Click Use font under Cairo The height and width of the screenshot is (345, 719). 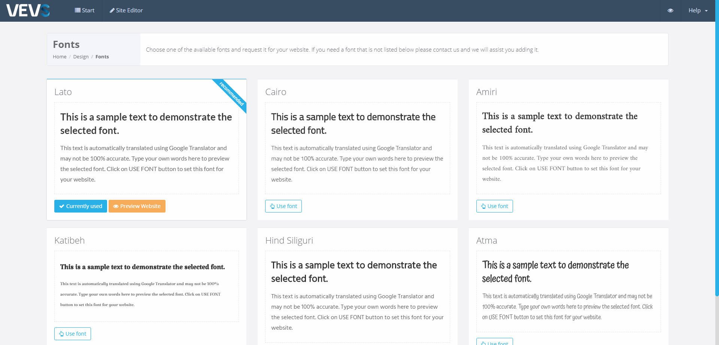(x=283, y=206)
